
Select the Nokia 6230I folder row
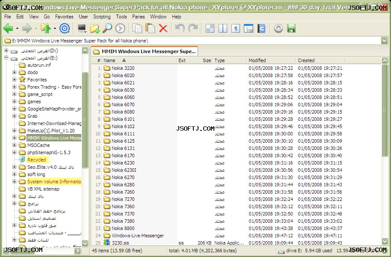tap(236, 170)
